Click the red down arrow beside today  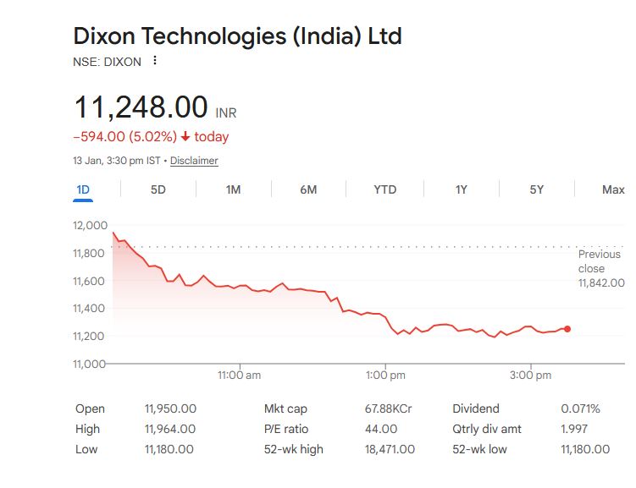click(x=185, y=137)
